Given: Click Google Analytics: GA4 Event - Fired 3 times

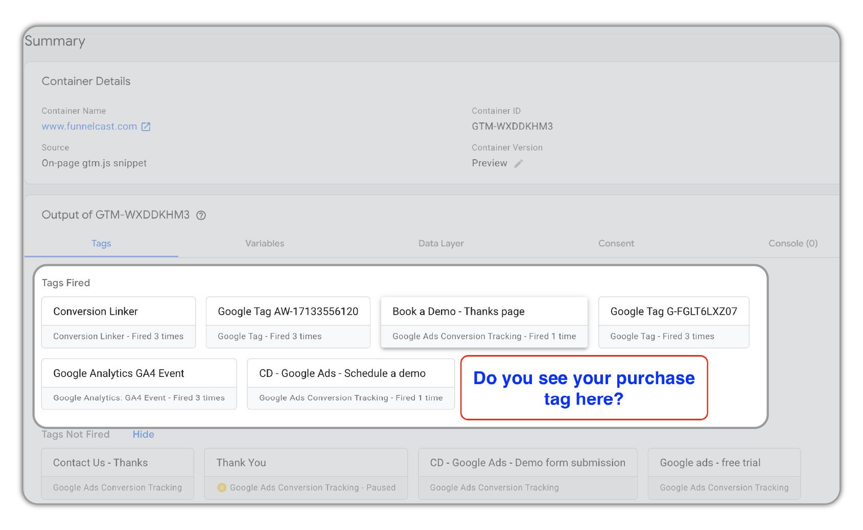Looking at the screenshot, I should click(x=139, y=398).
